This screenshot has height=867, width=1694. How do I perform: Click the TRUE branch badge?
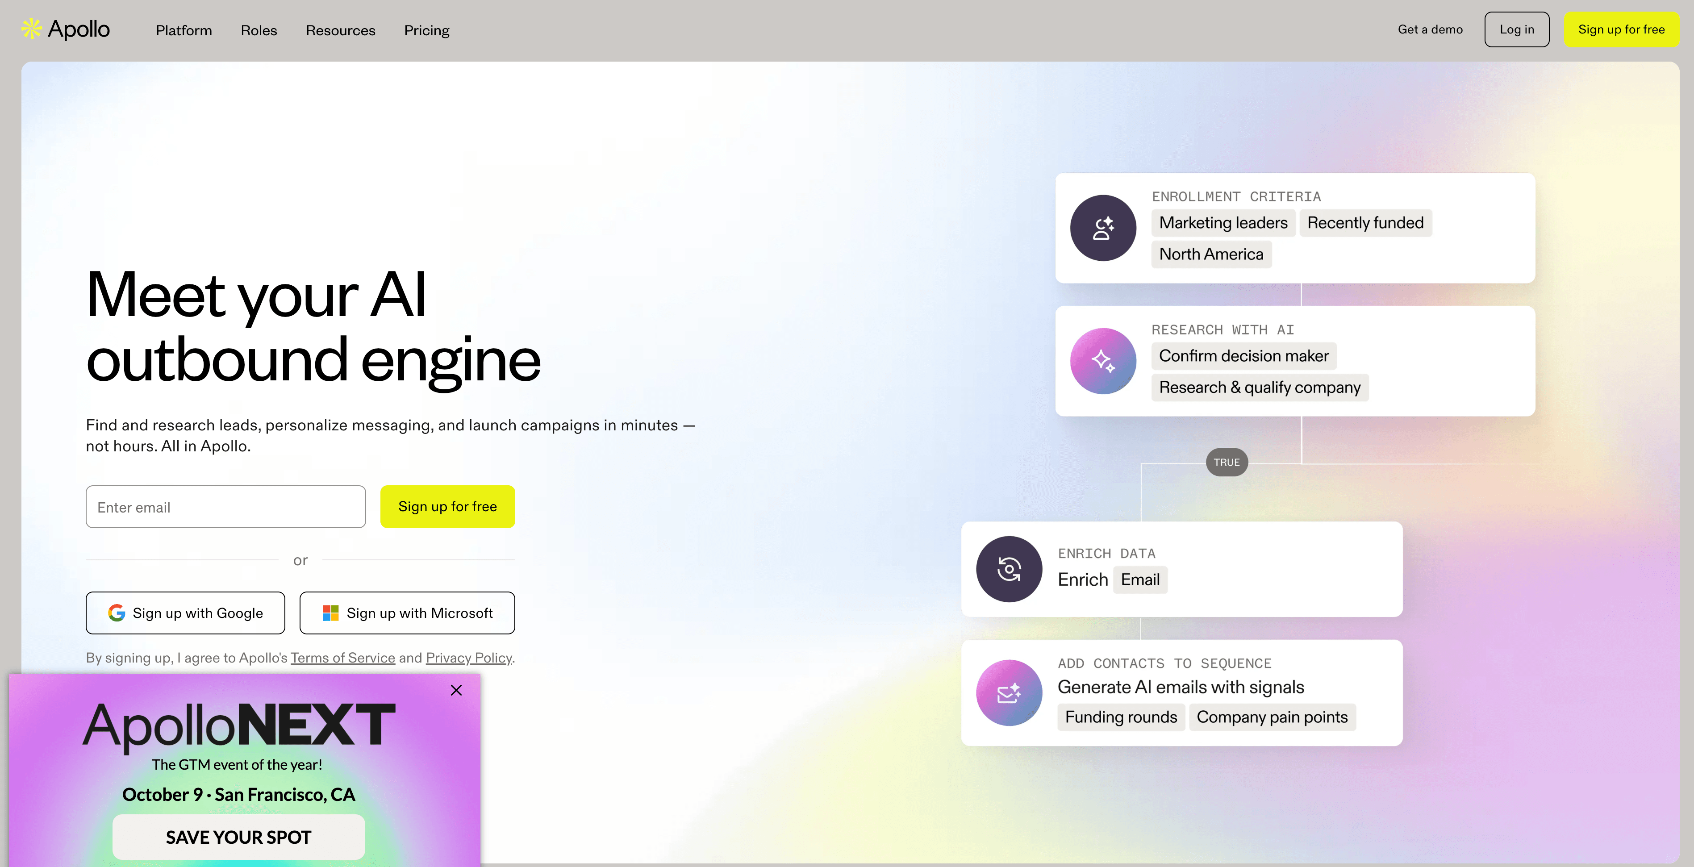pos(1227,462)
